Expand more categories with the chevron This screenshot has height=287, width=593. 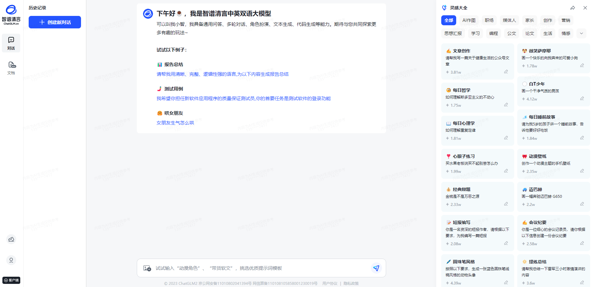click(x=581, y=33)
